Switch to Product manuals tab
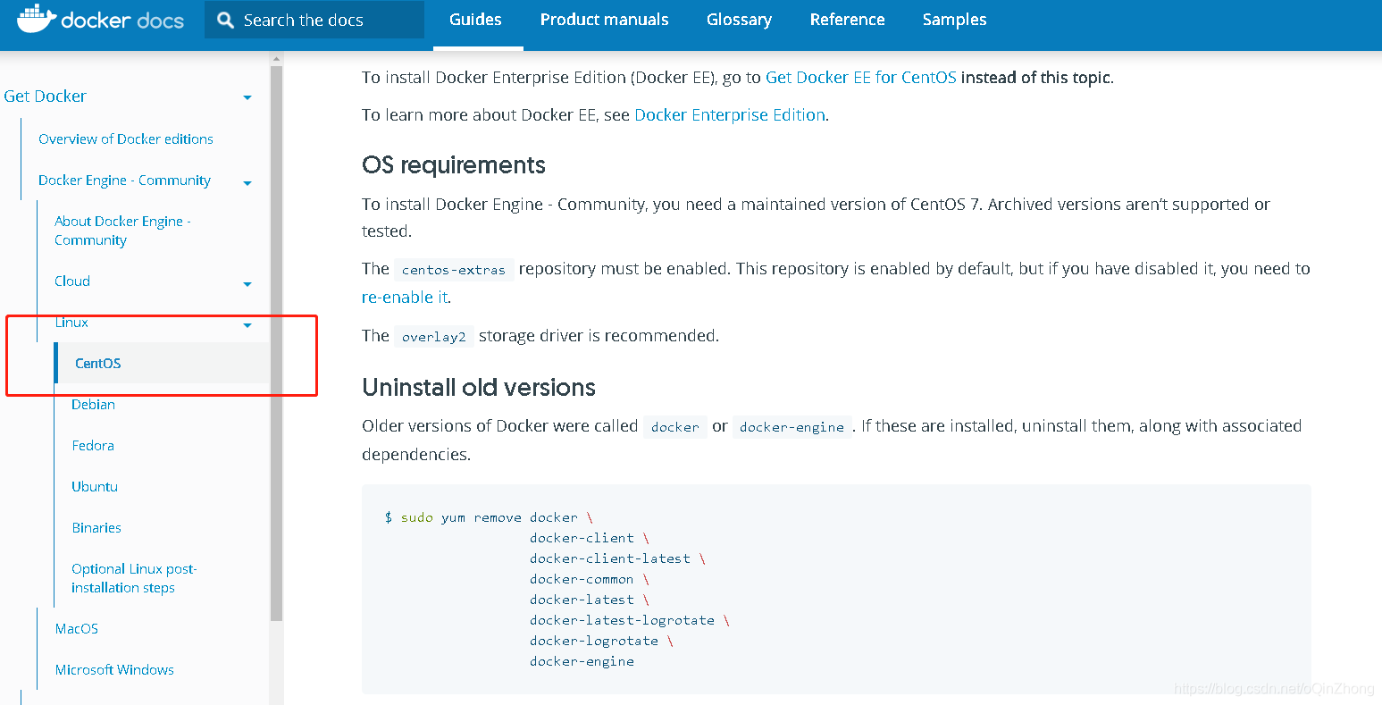 tap(604, 20)
